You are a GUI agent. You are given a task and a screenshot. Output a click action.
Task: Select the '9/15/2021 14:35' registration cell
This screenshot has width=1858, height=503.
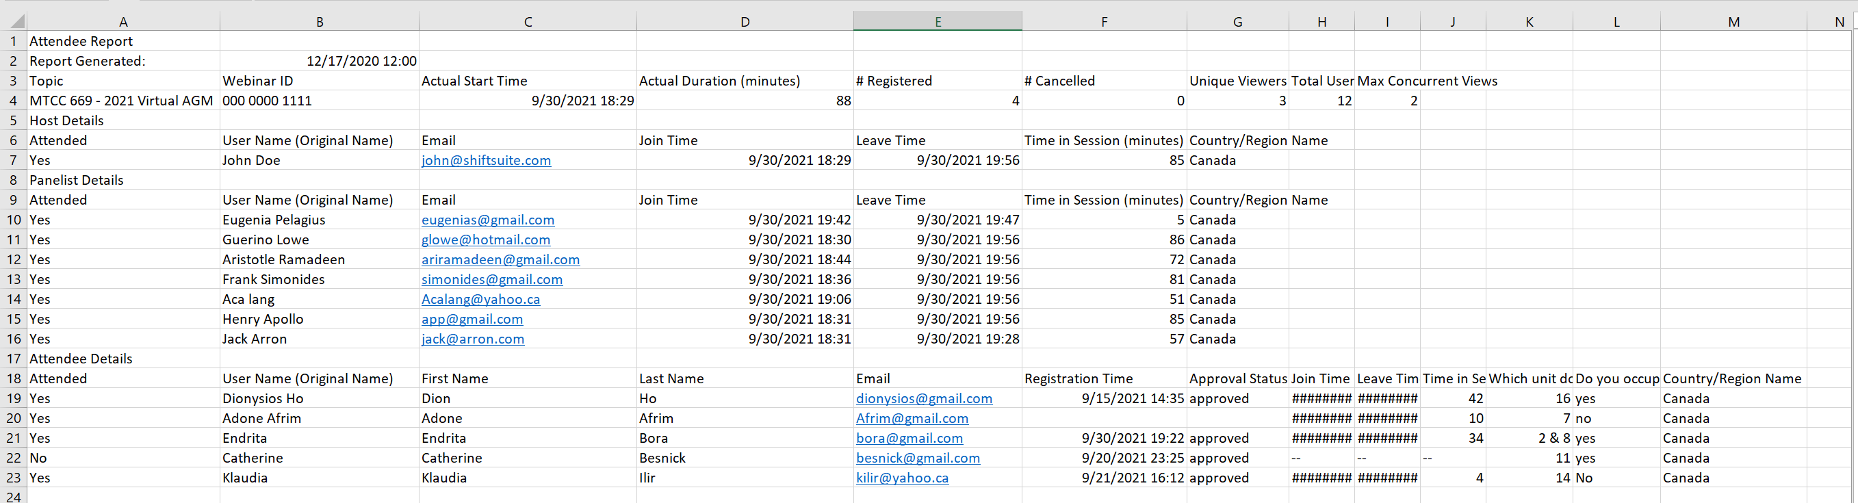[x=1105, y=398]
